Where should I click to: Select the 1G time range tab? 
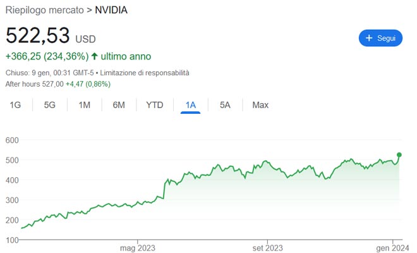coord(16,105)
